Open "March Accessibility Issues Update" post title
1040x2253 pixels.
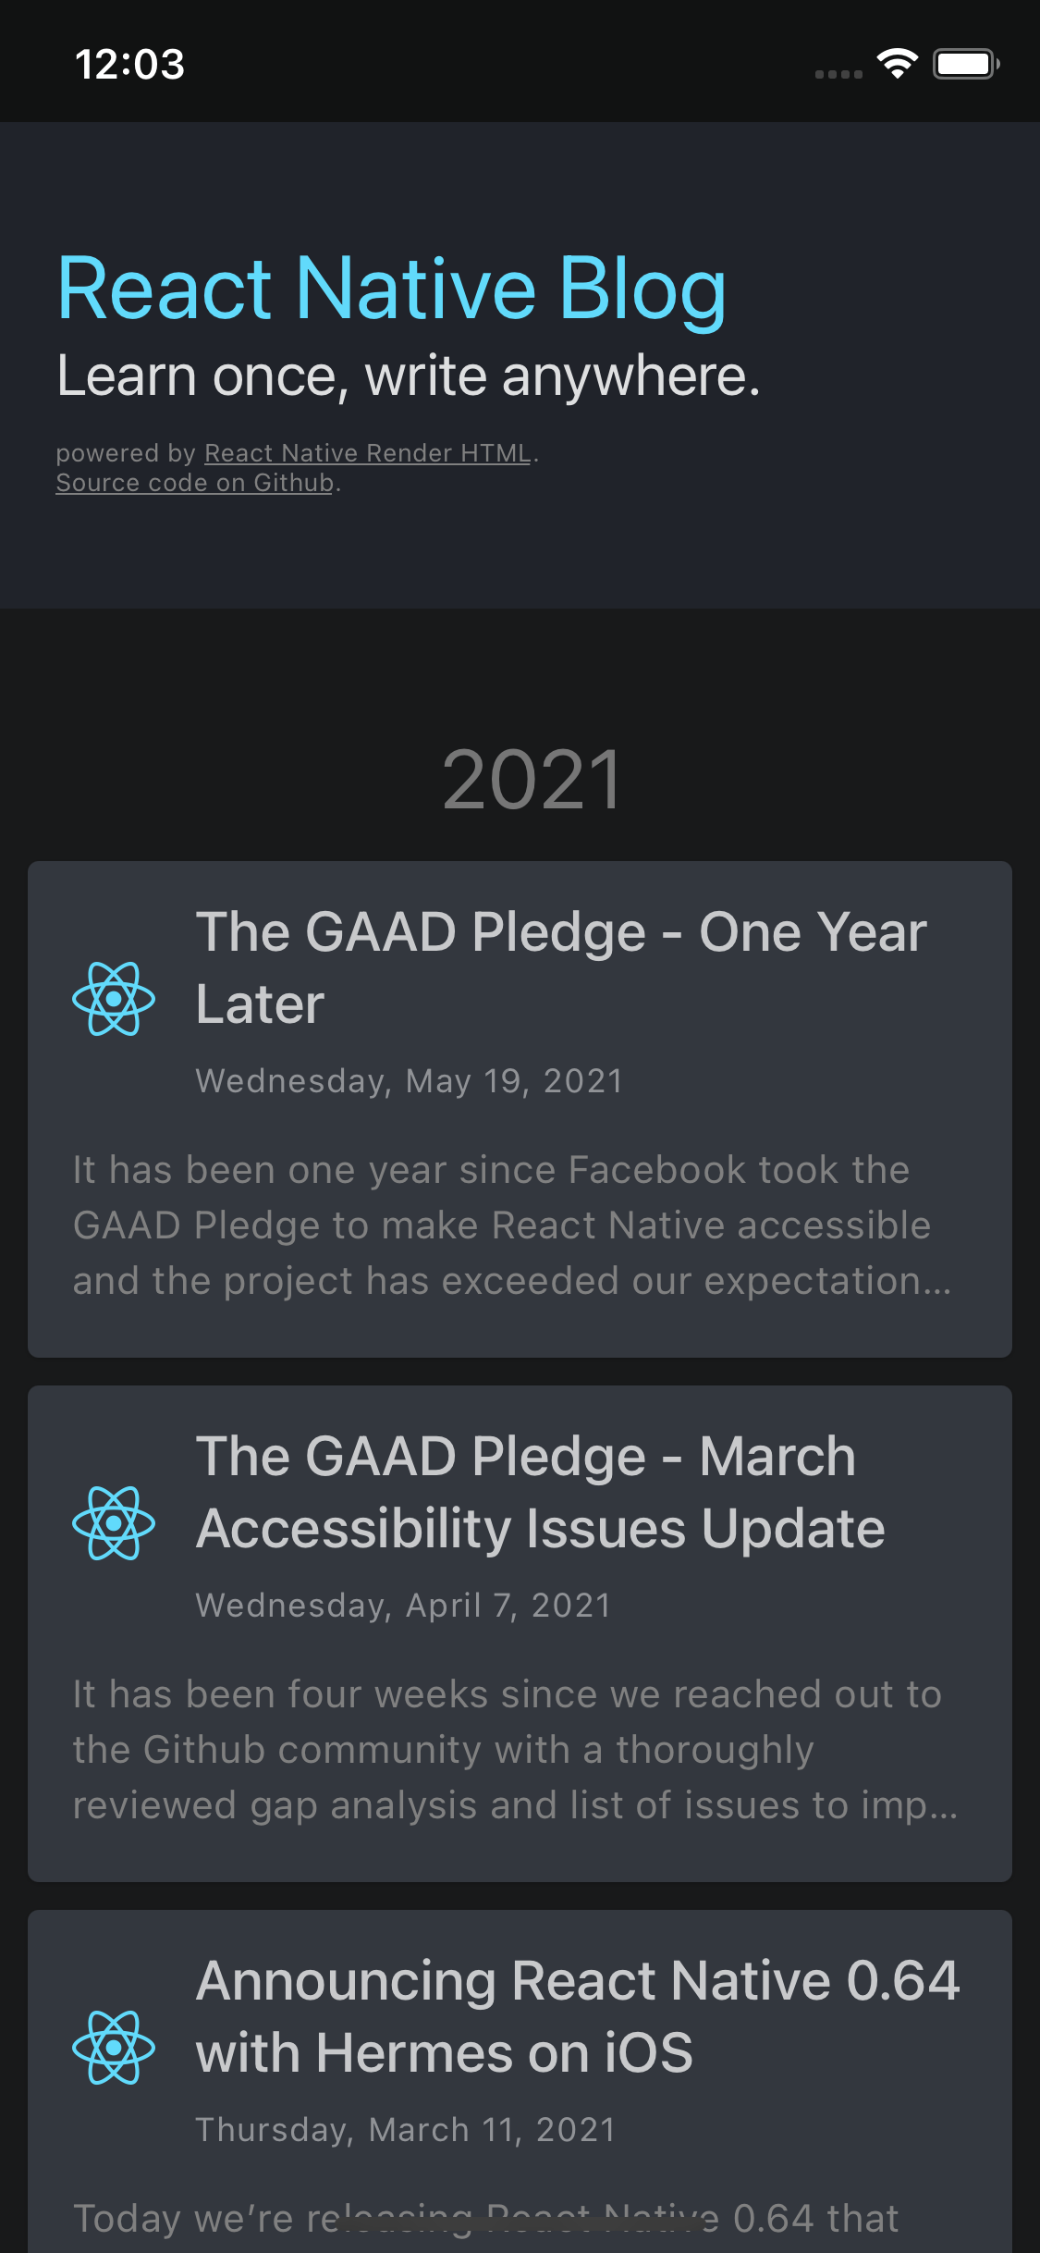click(x=541, y=1492)
